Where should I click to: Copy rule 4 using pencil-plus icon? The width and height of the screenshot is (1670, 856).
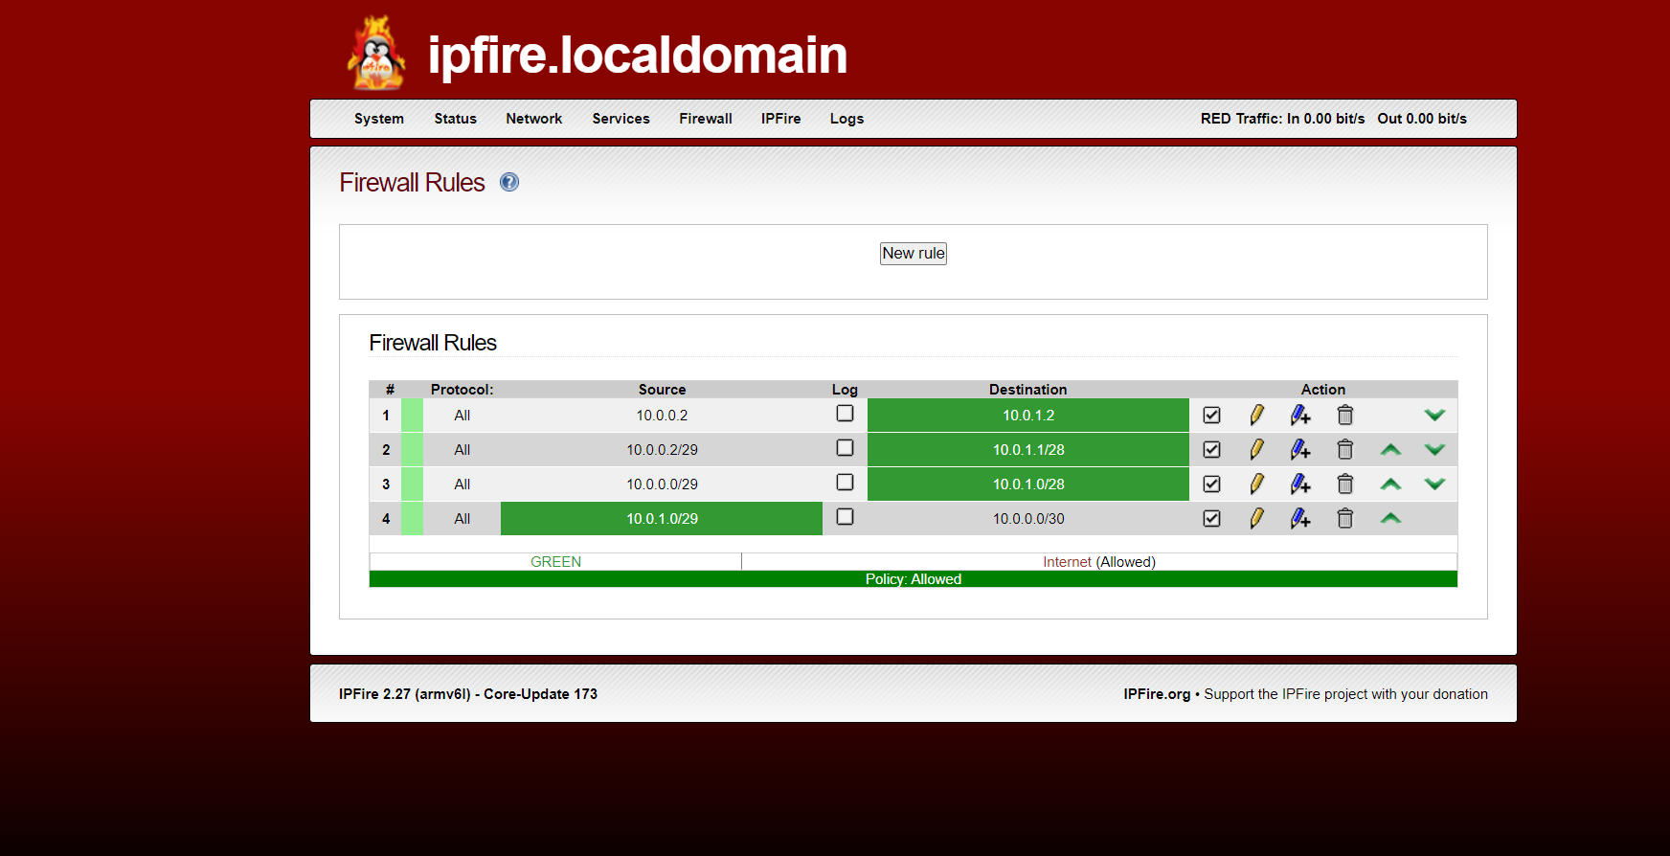[1300, 518]
